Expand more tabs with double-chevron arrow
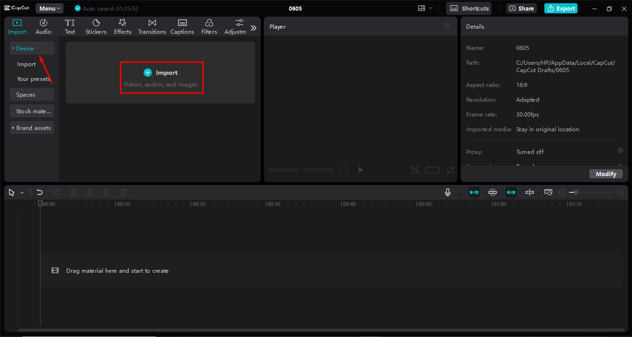This screenshot has height=337, width=632. pos(253,28)
